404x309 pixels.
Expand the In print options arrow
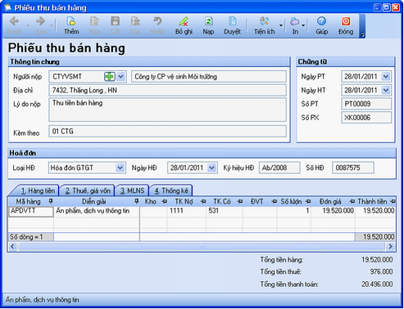pos(303,25)
